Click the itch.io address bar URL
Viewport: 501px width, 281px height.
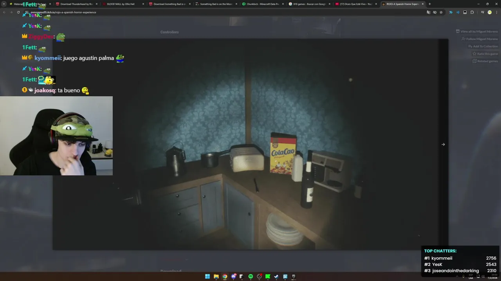pyautogui.click(x=63, y=12)
